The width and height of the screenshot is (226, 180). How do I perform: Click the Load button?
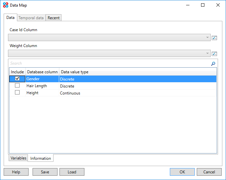point(72,172)
